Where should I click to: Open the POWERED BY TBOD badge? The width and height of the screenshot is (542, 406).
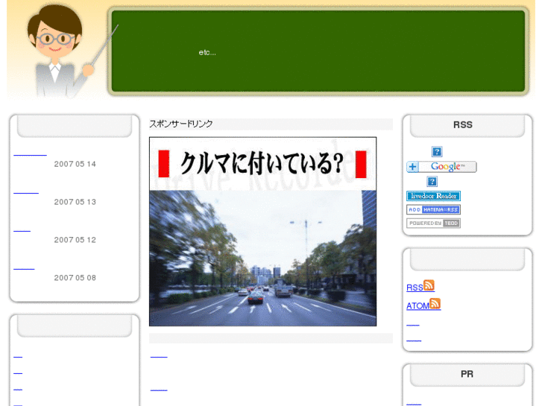click(x=433, y=223)
